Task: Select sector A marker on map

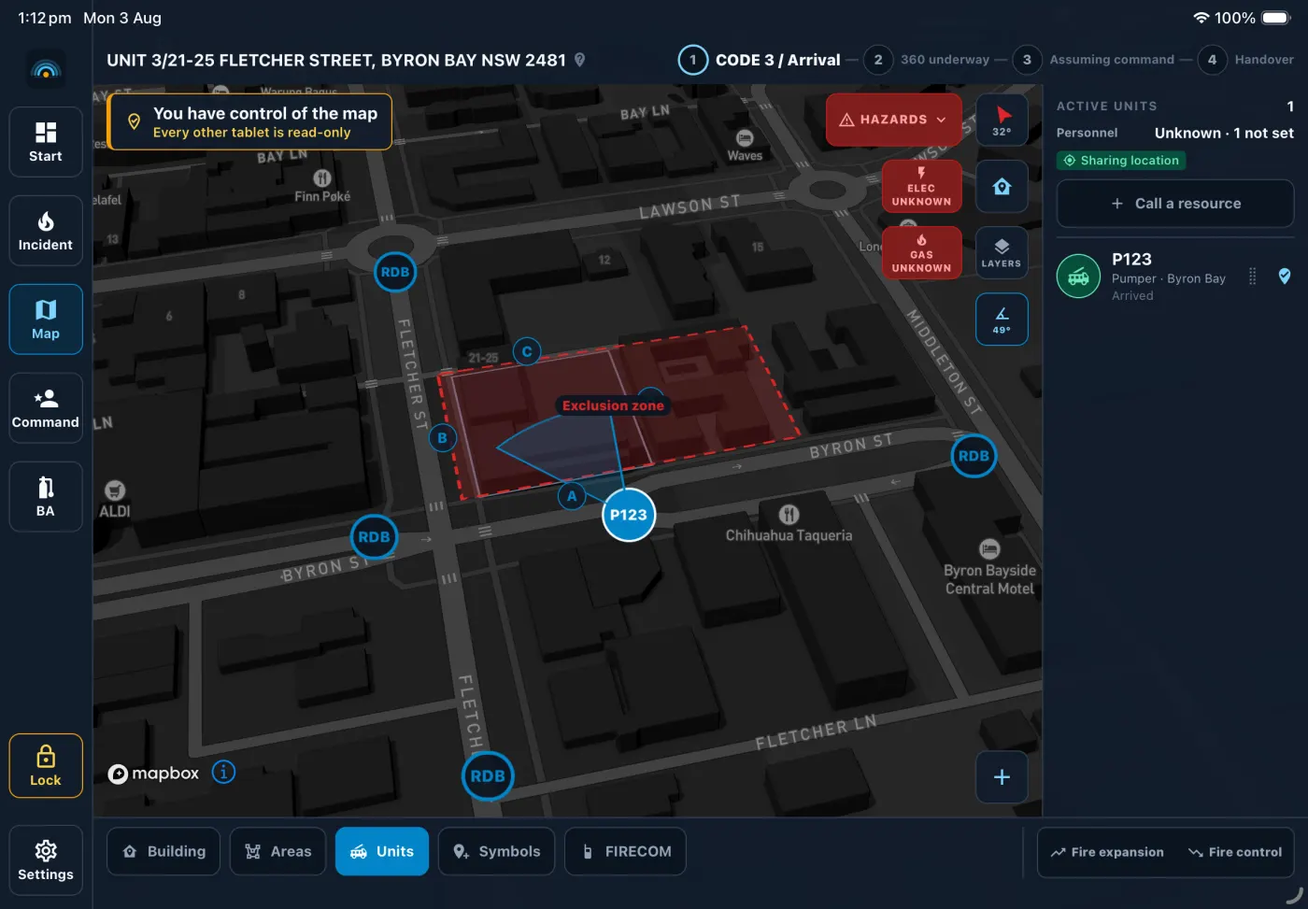Action: [572, 496]
